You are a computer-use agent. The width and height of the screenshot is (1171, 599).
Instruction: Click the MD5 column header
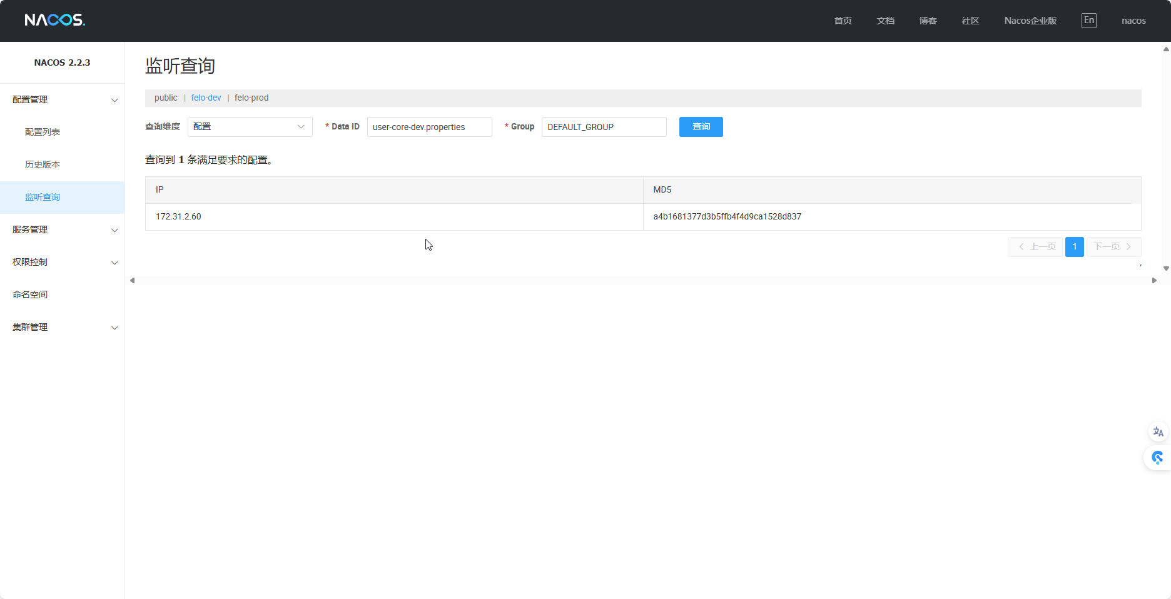tap(892, 190)
